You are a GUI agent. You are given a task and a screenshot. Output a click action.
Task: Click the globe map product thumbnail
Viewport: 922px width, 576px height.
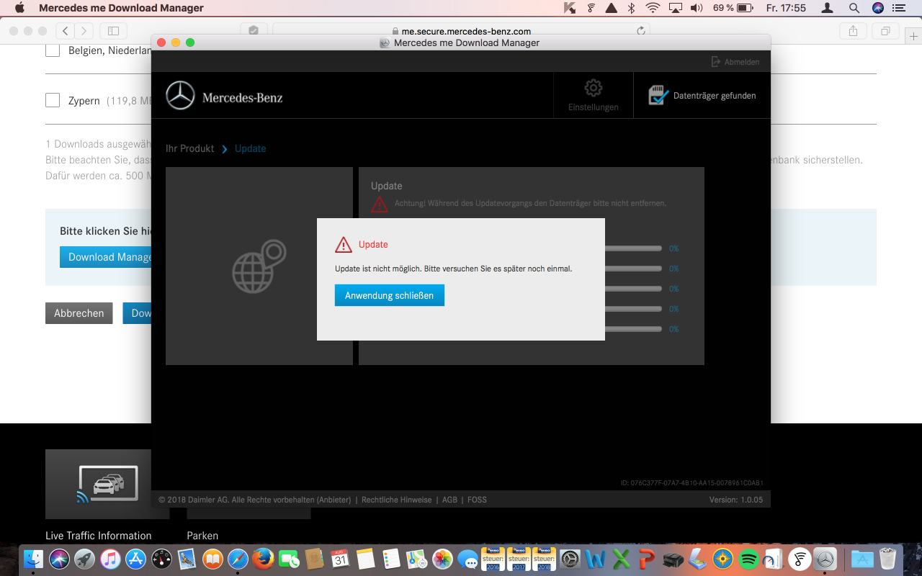(259, 266)
